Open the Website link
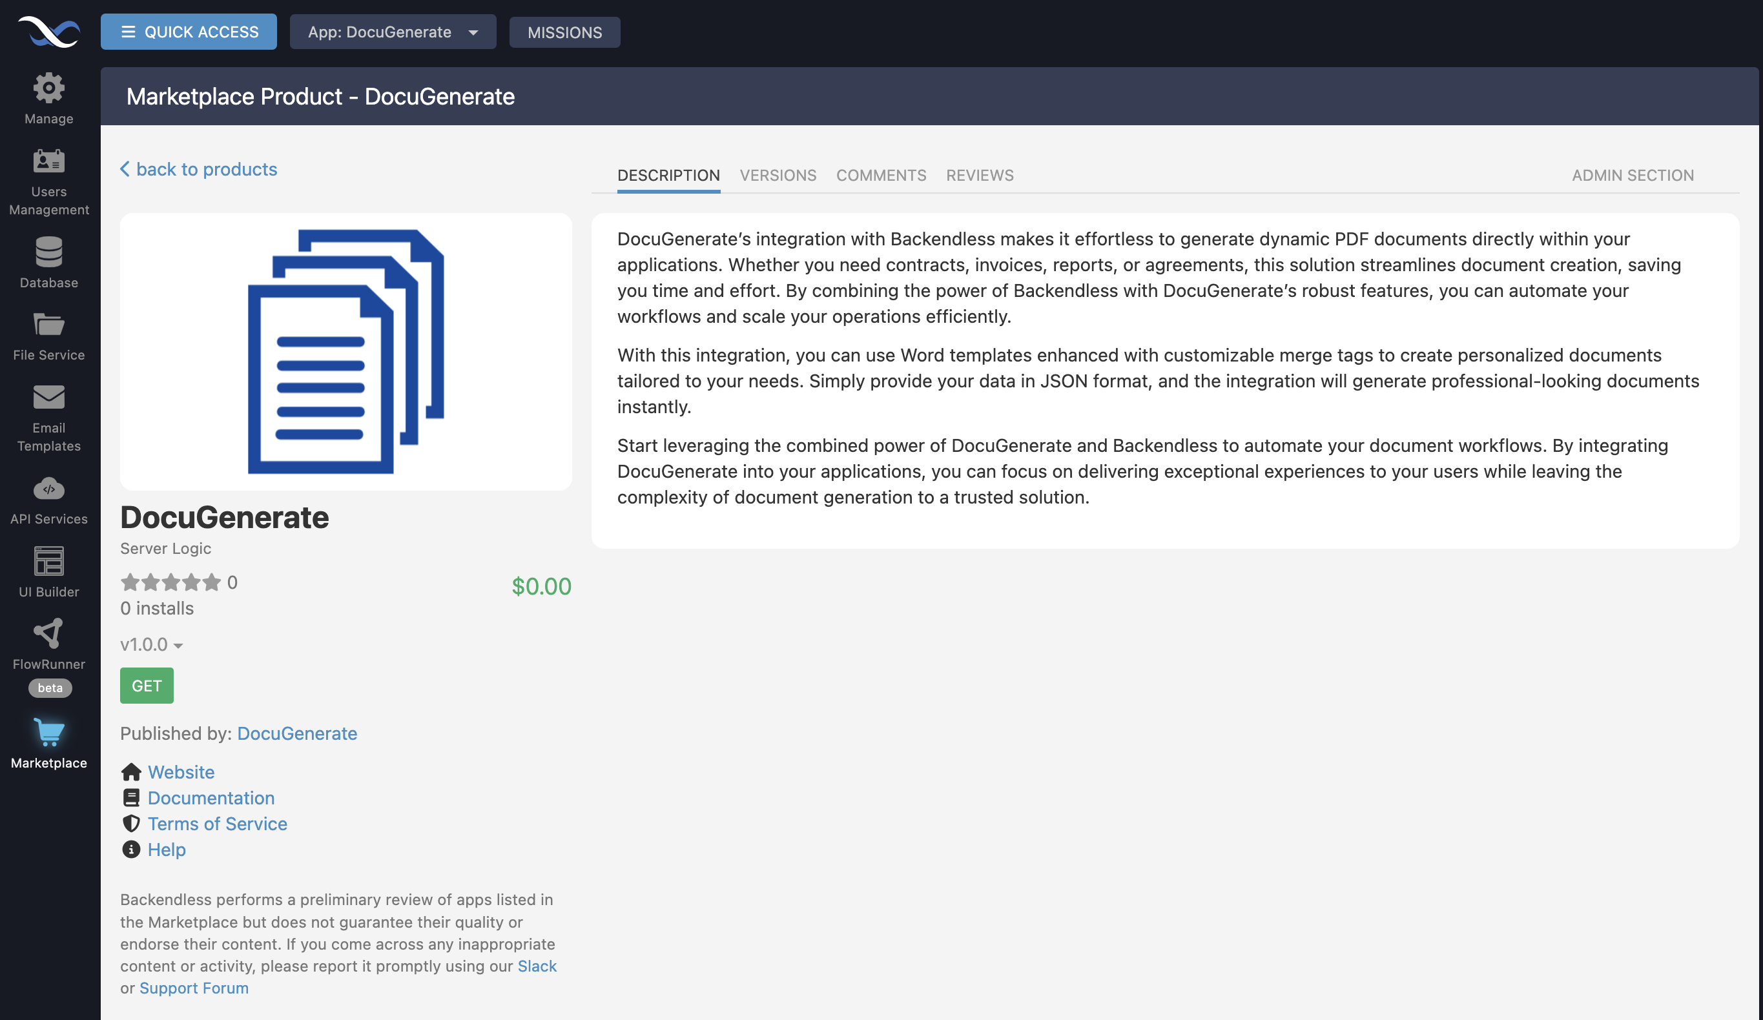 [x=181, y=771]
